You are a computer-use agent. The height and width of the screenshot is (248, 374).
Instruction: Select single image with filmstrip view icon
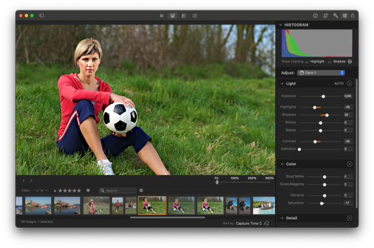click(173, 16)
